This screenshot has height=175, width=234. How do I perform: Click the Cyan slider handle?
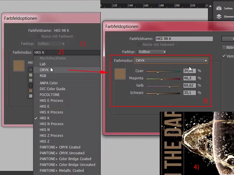tap(158, 72)
